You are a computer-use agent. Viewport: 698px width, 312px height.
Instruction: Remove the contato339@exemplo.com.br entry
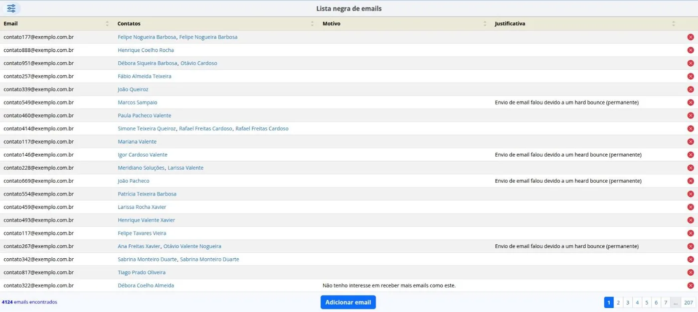(x=691, y=90)
